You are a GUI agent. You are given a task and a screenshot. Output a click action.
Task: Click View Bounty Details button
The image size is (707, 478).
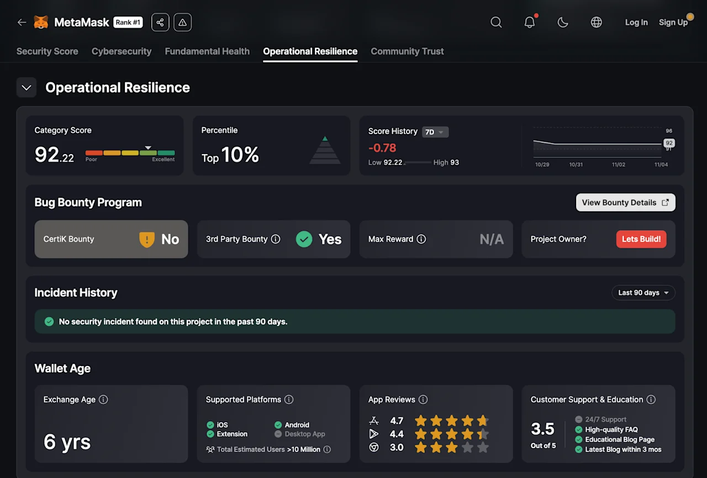click(x=626, y=203)
